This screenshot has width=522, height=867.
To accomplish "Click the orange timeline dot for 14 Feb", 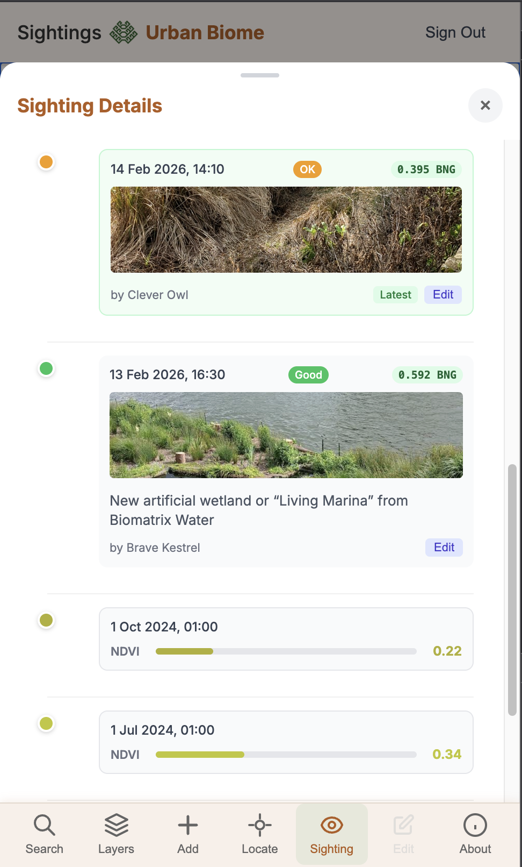I will click(x=46, y=162).
